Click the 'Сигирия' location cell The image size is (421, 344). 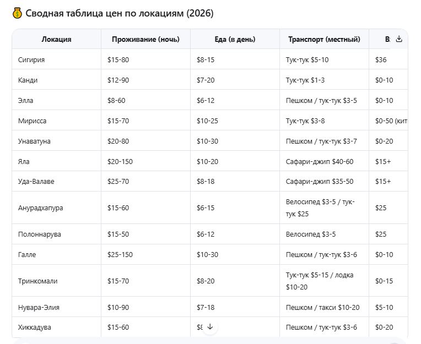pos(31,59)
